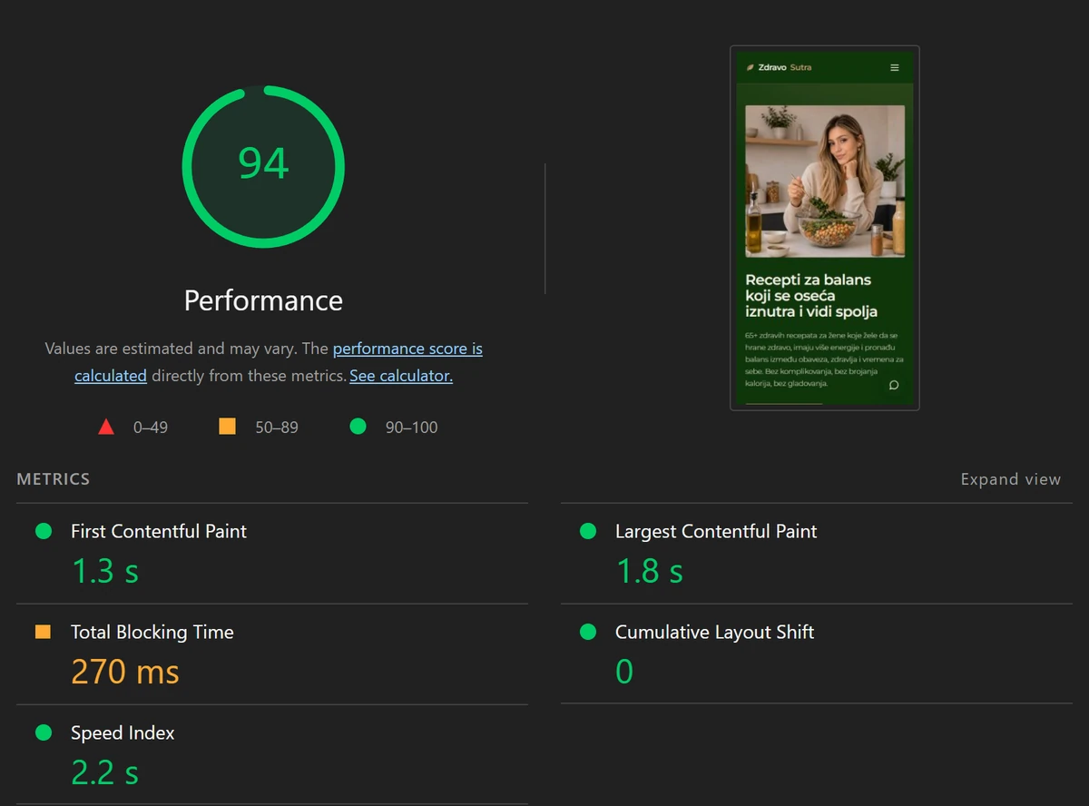Select the 'First Contentful Paint' metric label
The height and width of the screenshot is (806, 1089).
(159, 531)
